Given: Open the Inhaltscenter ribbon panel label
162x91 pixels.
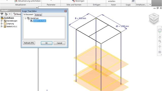Looking at the screenshot, I should pyautogui.click(x=141, y=5).
